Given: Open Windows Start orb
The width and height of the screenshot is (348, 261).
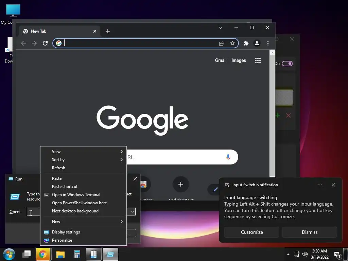Looking at the screenshot, I should point(9,254).
